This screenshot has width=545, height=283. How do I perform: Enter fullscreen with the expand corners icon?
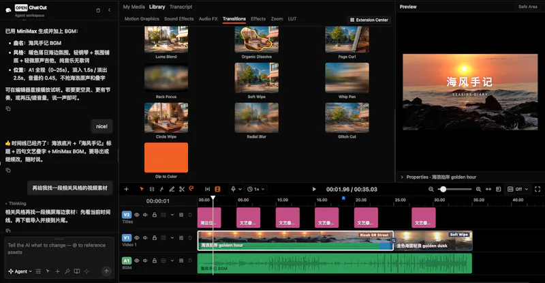pos(538,189)
